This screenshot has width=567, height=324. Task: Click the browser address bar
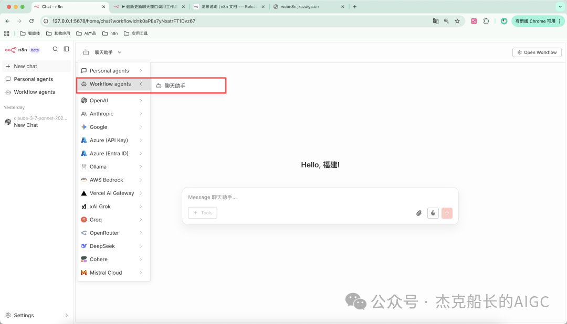[x=239, y=21]
